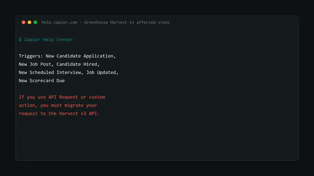Image resolution: width=314 pixels, height=176 pixels.
Task: Click the must migrate your text
Action: (x=74, y=106)
